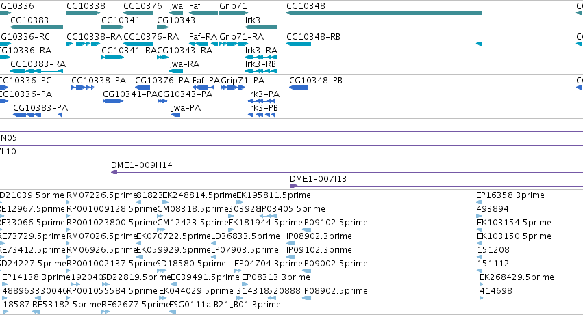
Task: Select the CG10343-PA protein glyph
Action: (162, 101)
